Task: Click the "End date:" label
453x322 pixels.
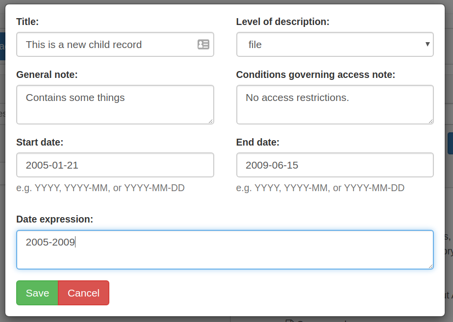Action: point(257,142)
